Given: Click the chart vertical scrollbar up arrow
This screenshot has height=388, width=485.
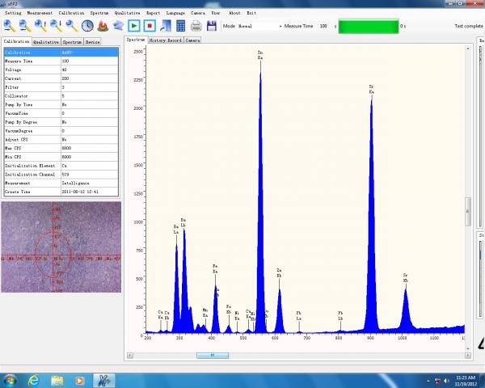Looking at the screenshot, I should [468, 48].
